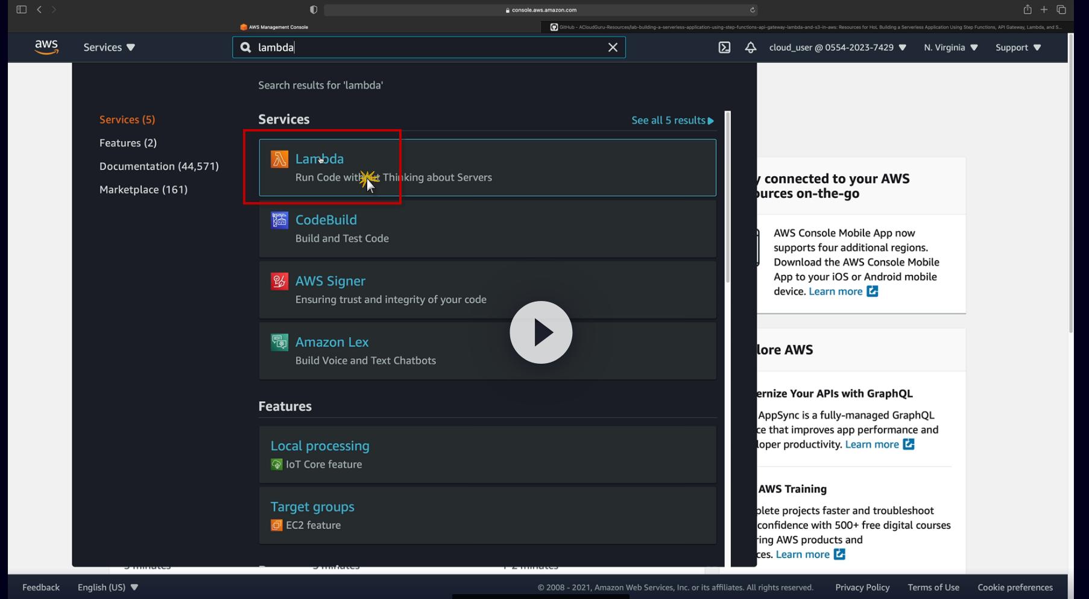Expand the Support menu

(1018, 48)
